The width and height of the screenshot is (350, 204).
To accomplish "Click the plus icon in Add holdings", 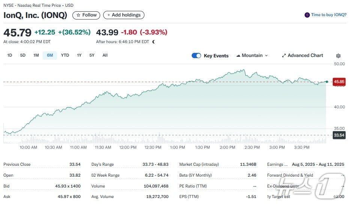I will (x=109, y=15).
